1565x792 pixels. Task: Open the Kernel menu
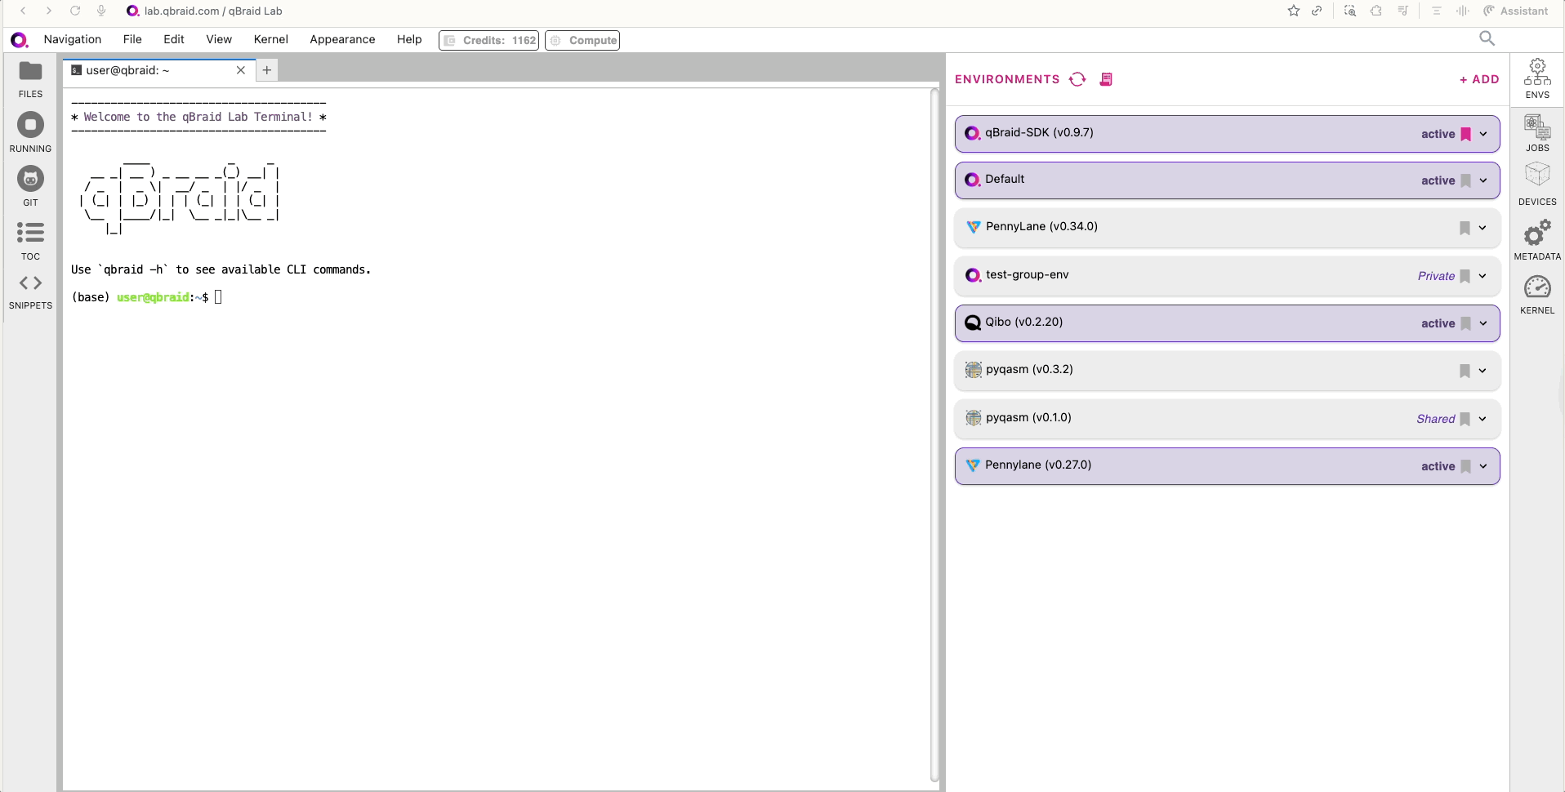(270, 39)
